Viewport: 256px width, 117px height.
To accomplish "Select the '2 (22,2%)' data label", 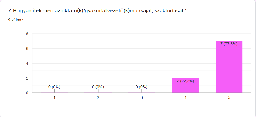I will click(185, 81).
